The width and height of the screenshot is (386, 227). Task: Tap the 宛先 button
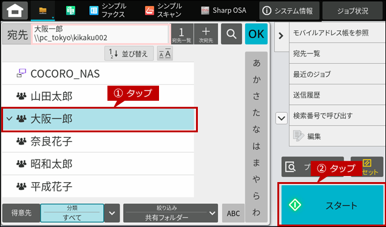17,35
